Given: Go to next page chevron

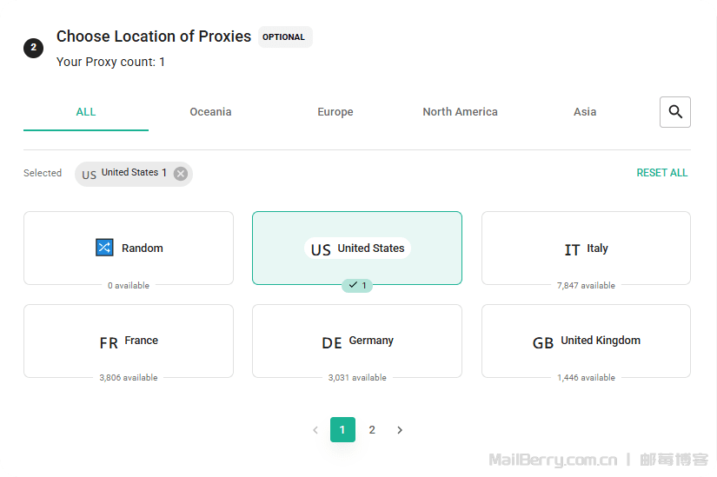Looking at the screenshot, I should point(400,430).
